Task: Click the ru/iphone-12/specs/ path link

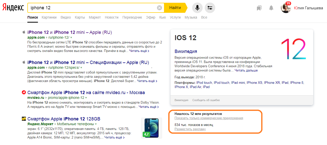Action: coord(63,68)
